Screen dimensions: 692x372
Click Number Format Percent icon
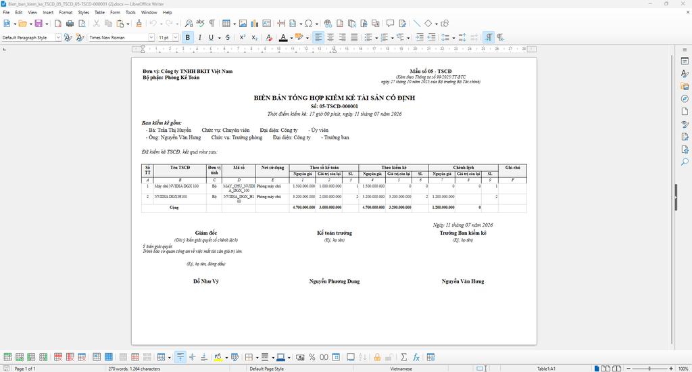coord(312,357)
